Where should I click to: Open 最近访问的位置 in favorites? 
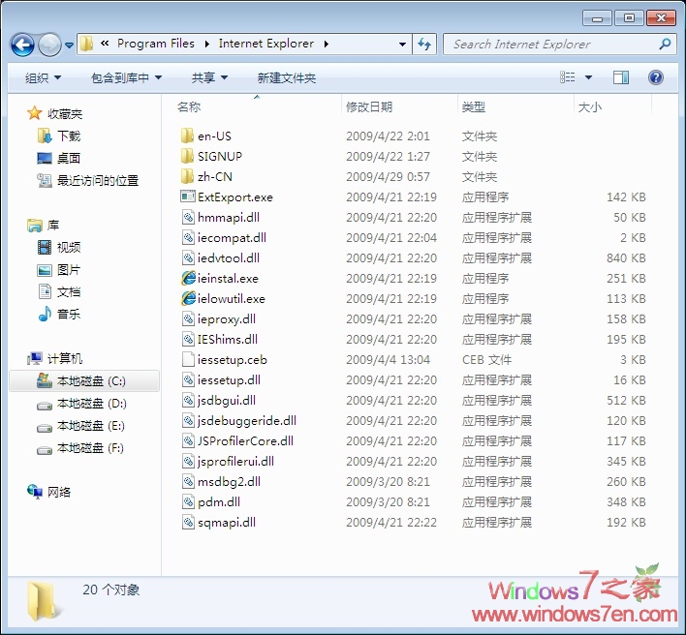(98, 180)
